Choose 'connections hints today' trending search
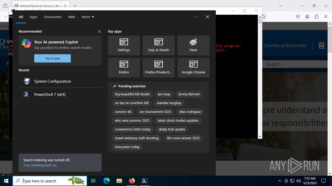This screenshot has width=332, height=186. click(133, 129)
